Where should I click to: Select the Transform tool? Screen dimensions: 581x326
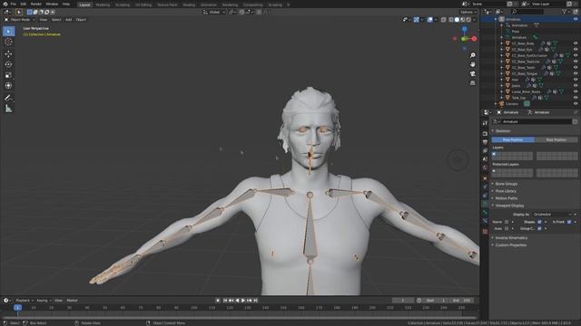point(8,86)
